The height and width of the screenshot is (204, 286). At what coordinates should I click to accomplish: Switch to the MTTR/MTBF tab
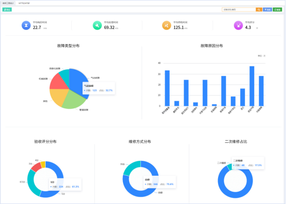(x=24, y=3)
